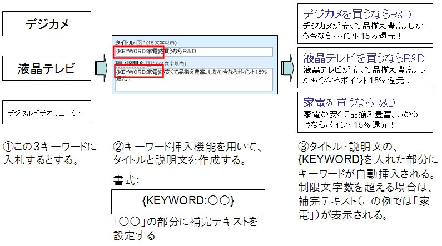
Task: Click the (15文字以内) character limit note
Action: 161,43
